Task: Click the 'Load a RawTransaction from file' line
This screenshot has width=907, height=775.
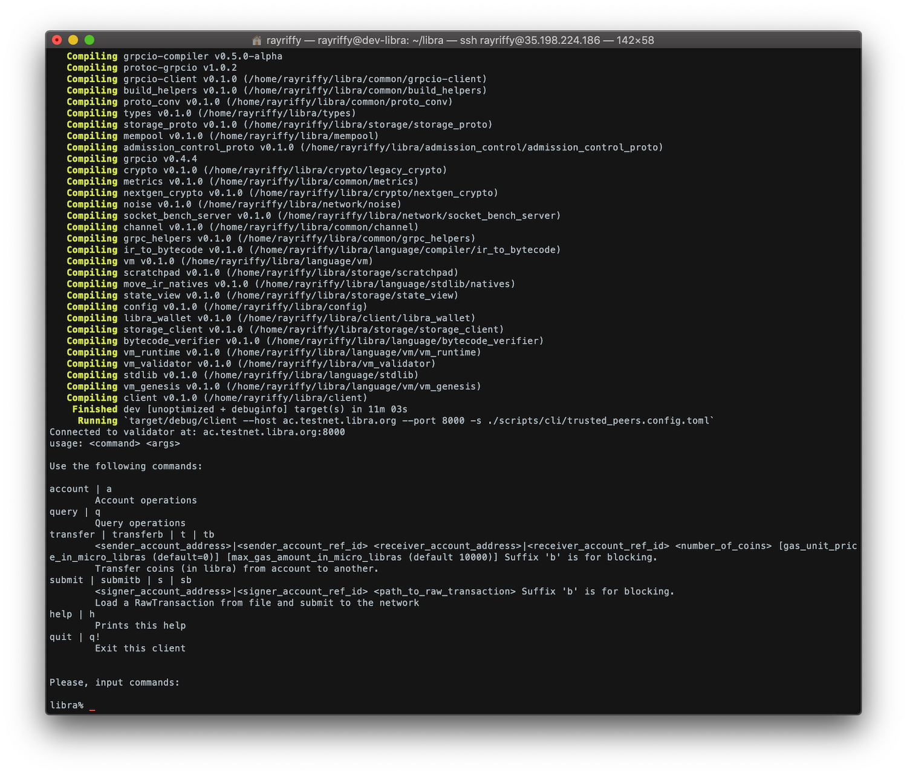Action: pos(257,603)
